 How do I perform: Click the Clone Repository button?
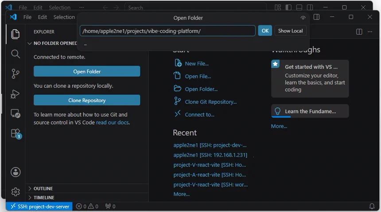click(x=87, y=100)
